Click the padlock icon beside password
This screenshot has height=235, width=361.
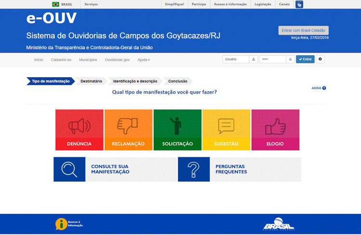pyautogui.click(x=290, y=59)
